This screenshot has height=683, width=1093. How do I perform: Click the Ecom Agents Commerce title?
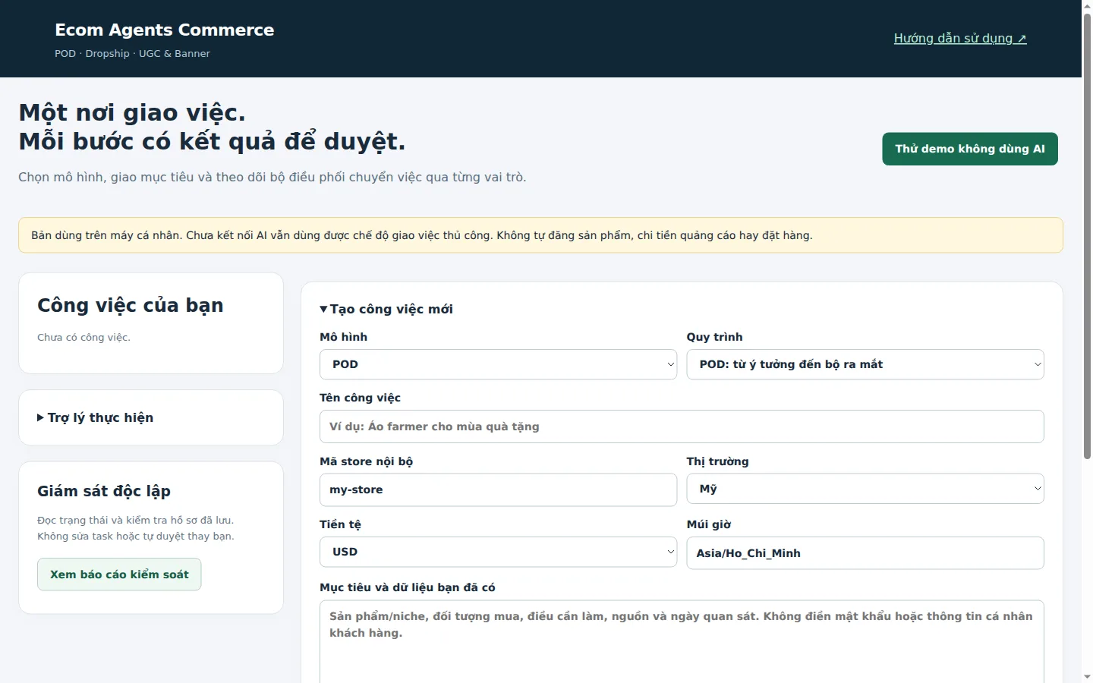click(x=165, y=30)
